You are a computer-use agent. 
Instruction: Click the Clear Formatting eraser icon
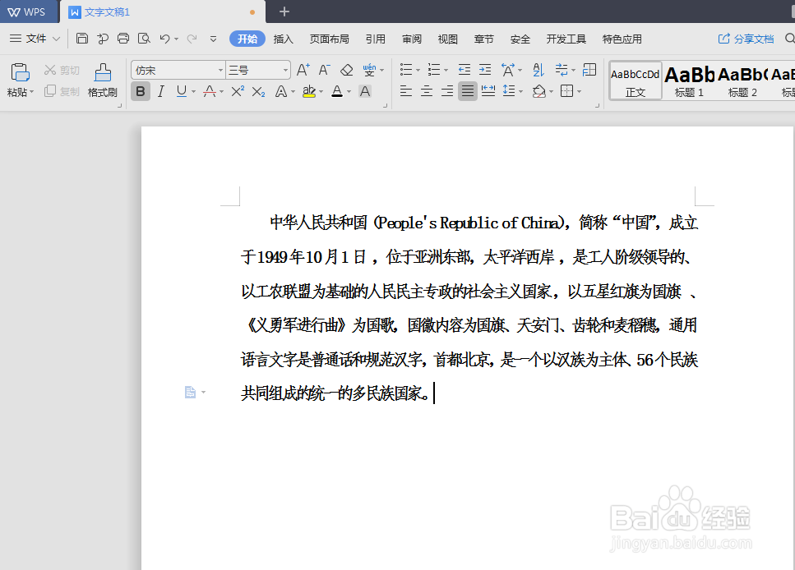tap(344, 70)
